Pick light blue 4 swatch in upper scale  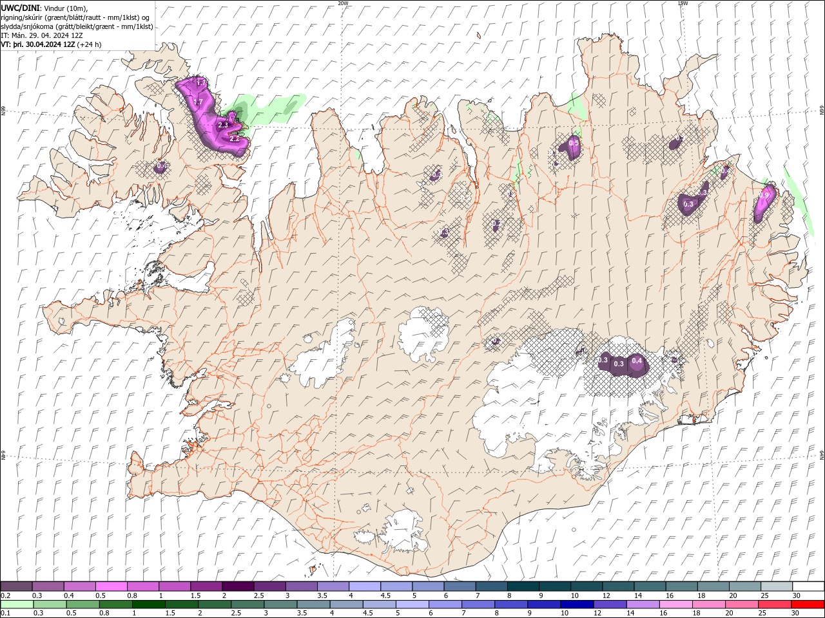pyautogui.click(x=364, y=586)
